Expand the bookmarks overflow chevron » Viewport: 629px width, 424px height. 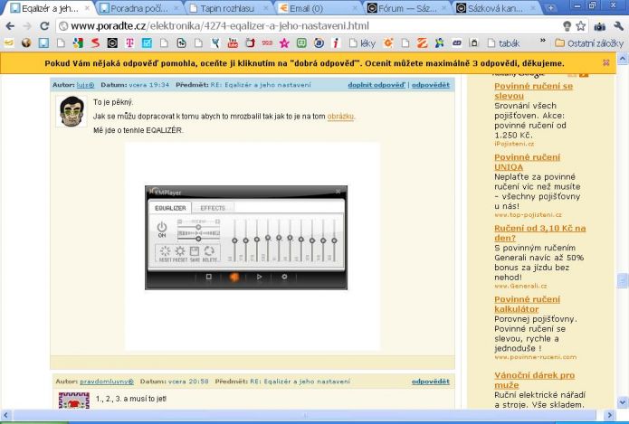(543, 41)
